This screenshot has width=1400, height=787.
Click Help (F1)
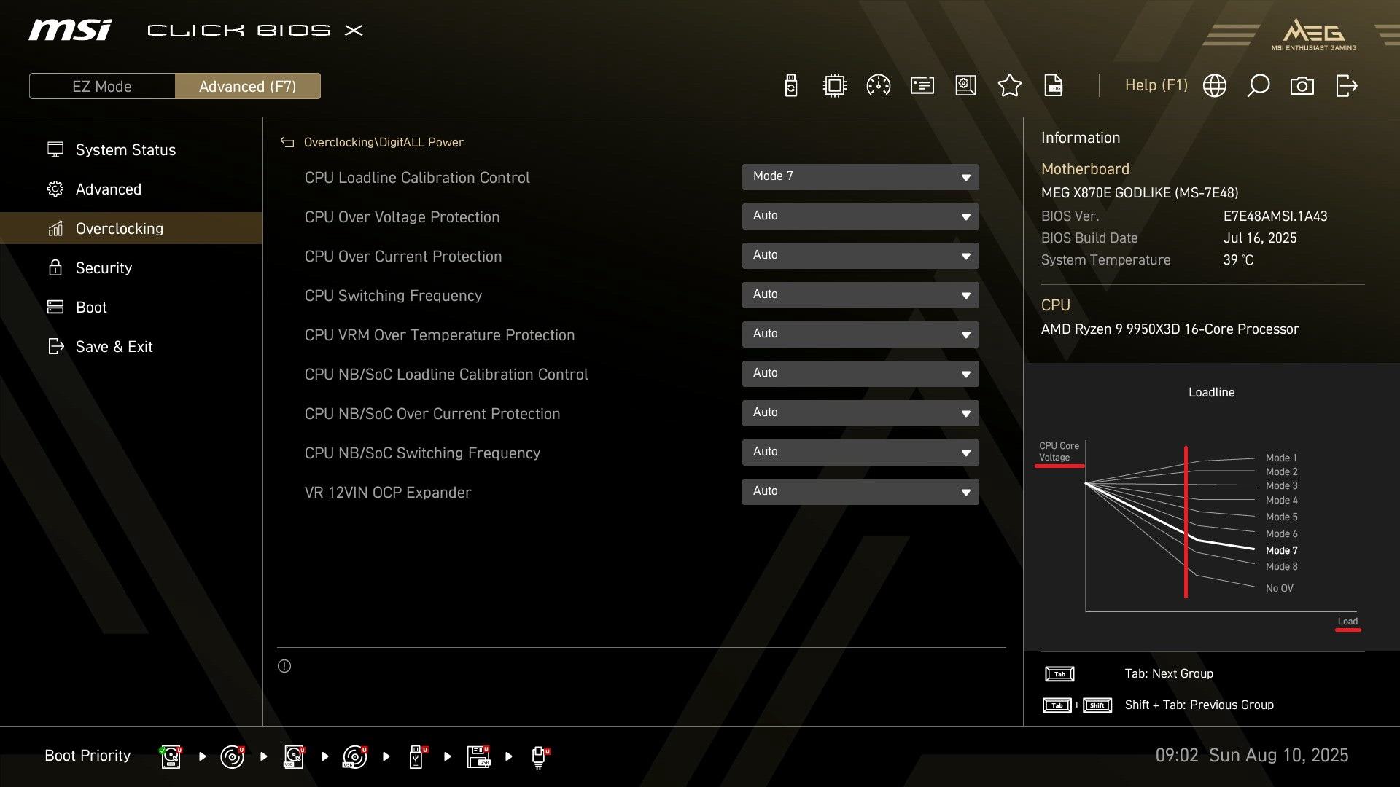(x=1156, y=86)
